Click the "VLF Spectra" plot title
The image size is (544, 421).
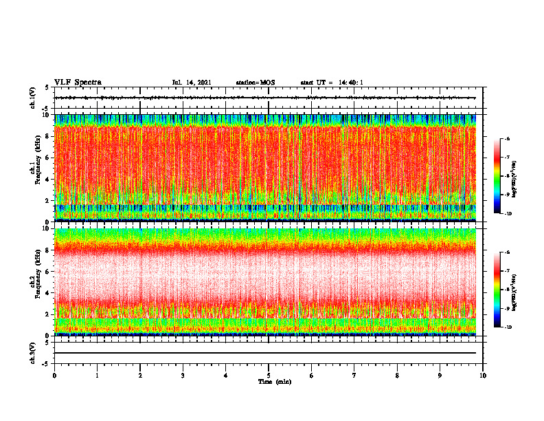coord(78,82)
